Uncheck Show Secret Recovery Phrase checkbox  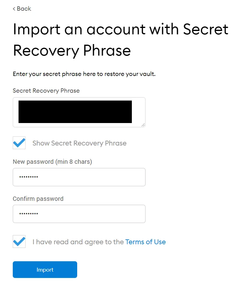(x=19, y=143)
